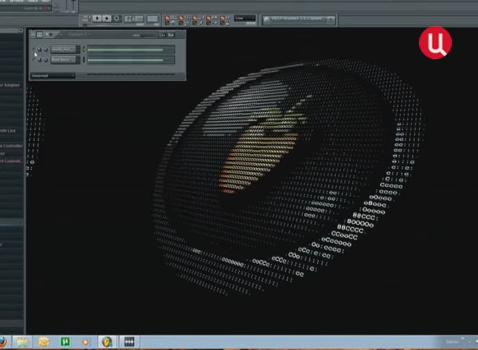Click the first channel's name button
This screenshot has width=478, height=350.
[x=64, y=49]
